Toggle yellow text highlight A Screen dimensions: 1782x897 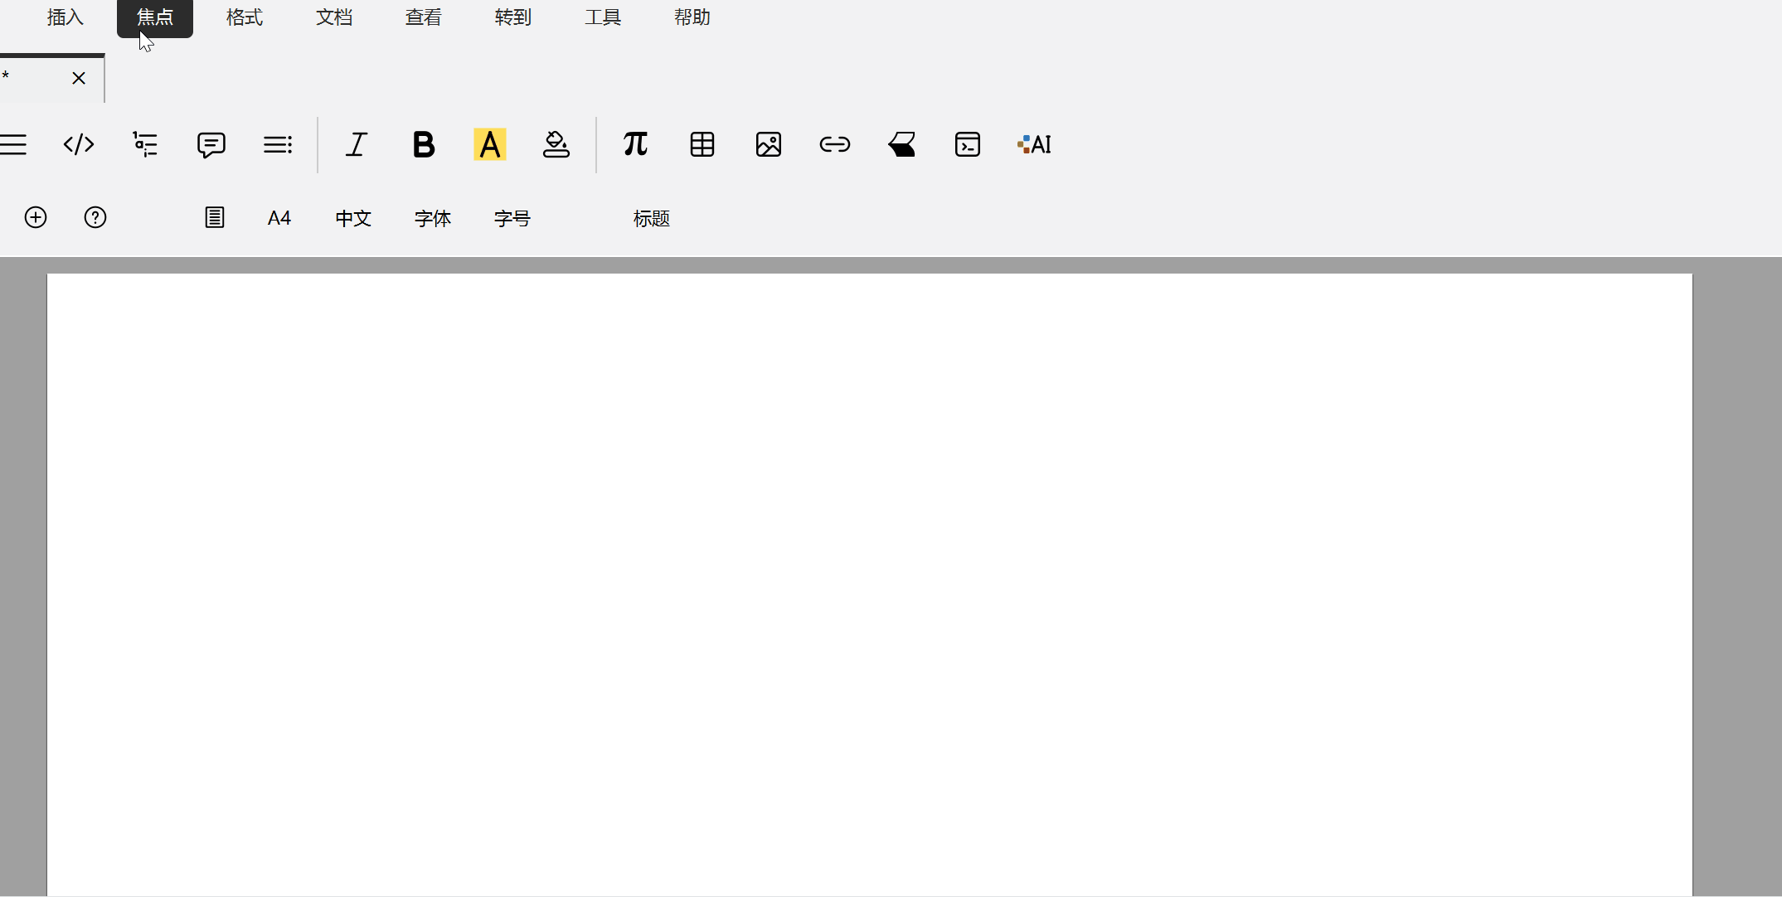pyautogui.click(x=490, y=144)
